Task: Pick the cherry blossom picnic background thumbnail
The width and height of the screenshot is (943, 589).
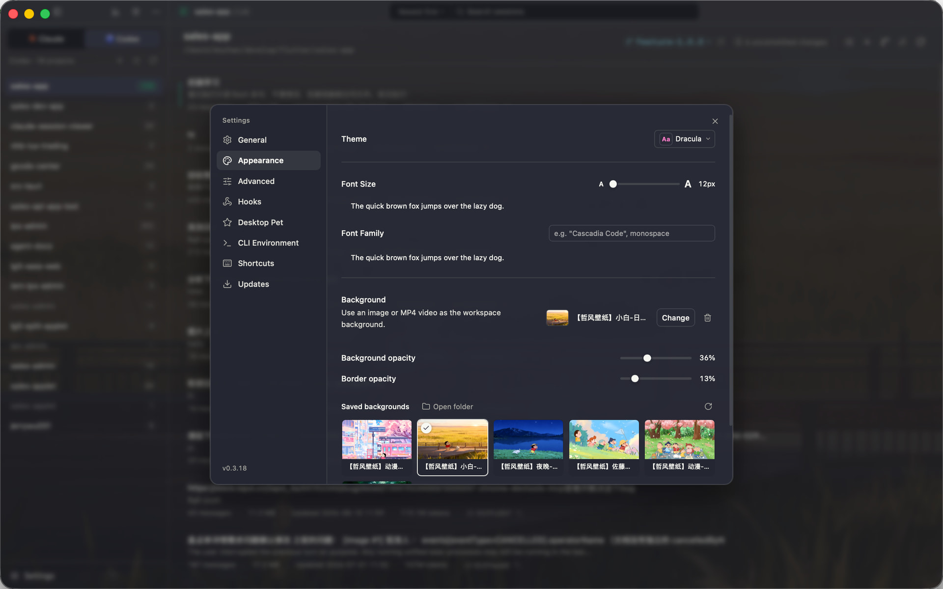Action: coord(680,447)
